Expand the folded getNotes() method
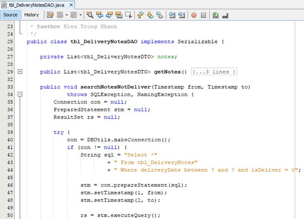This screenshot has width=304, height=219. click(20, 72)
